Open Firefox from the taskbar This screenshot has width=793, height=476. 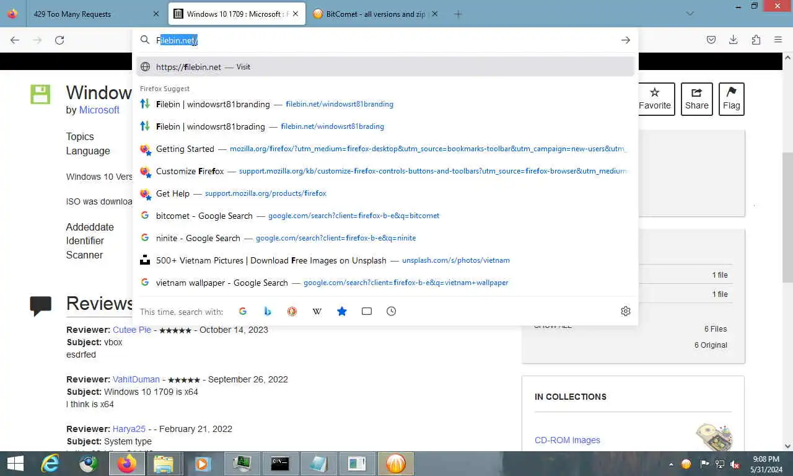pyautogui.click(x=127, y=464)
